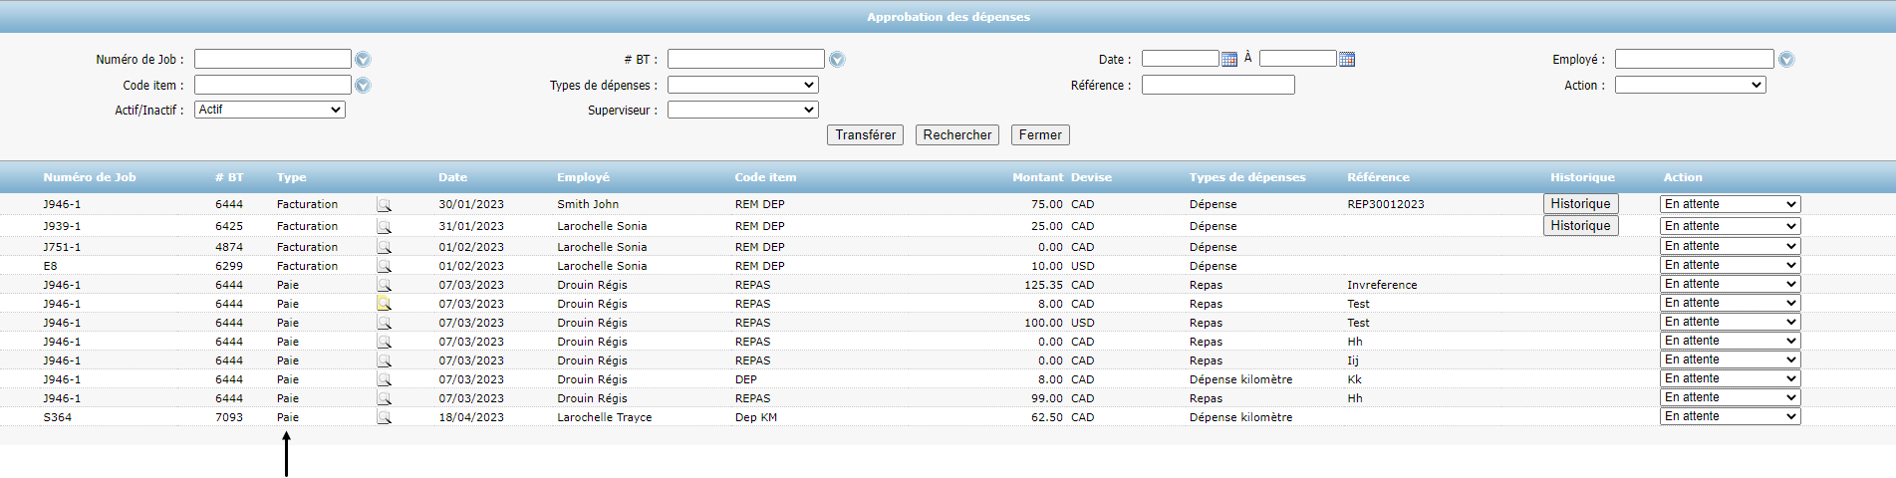Expand the Actif/Inactif dropdown

coord(270,110)
